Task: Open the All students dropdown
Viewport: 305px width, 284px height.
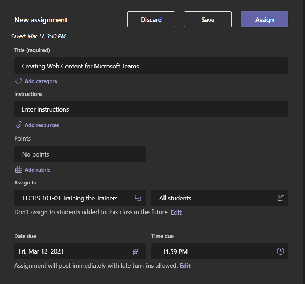Action: (x=220, y=198)
